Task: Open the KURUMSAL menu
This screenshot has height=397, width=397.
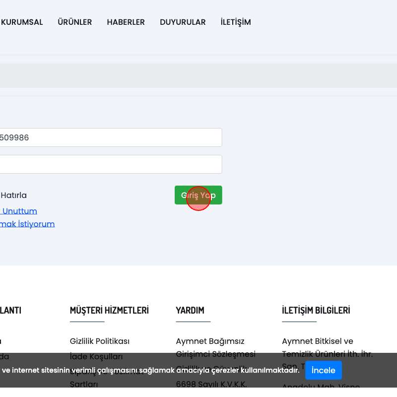Action: [x=22, y=22]
